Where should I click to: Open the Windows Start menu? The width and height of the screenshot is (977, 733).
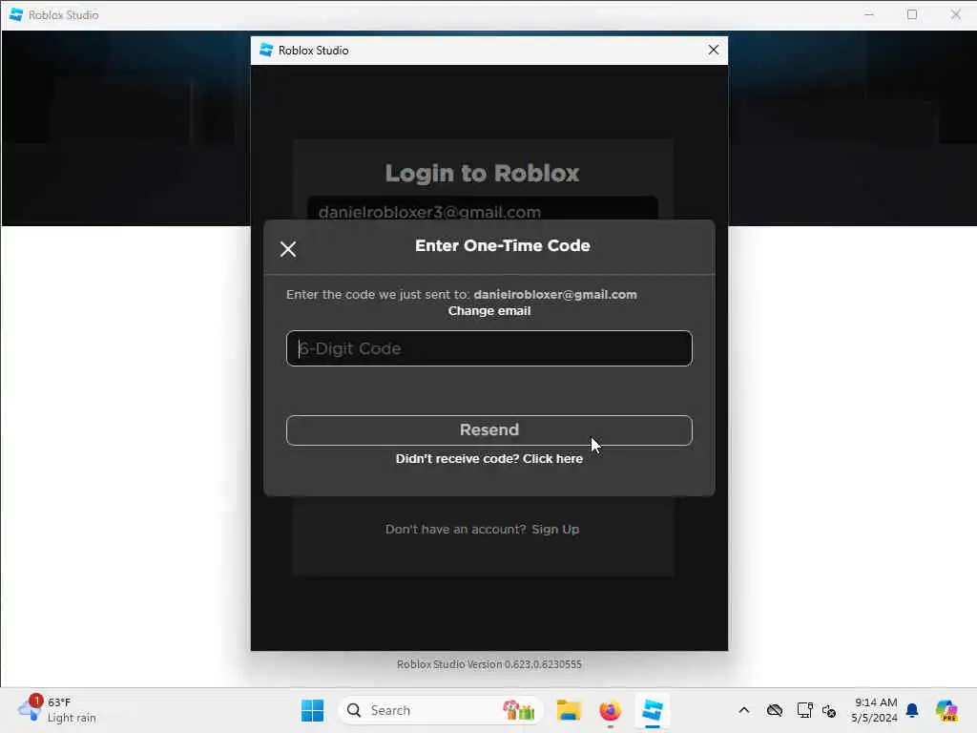pos(312,710)
